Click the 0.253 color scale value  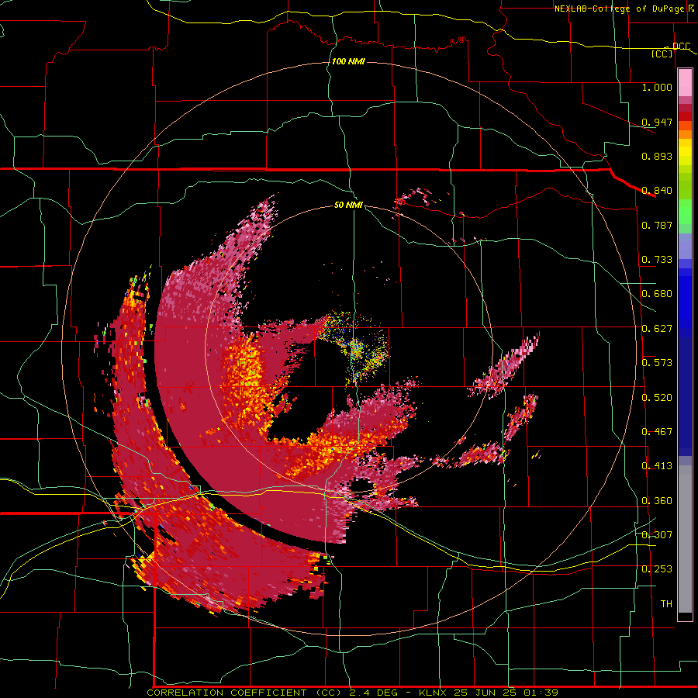coord(657,569)
